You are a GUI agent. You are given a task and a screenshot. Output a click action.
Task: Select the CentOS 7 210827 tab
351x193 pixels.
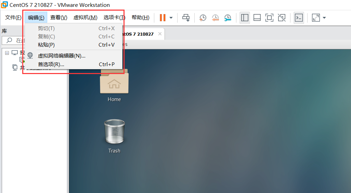point(143,34)
